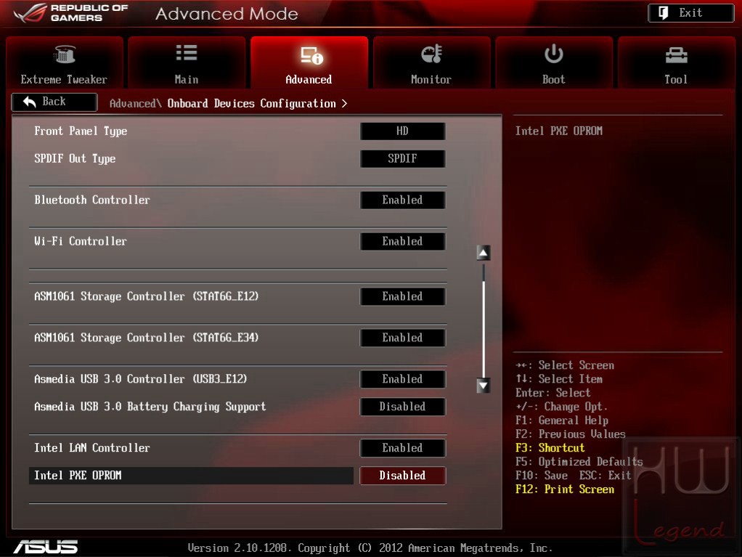Click the Advanced Mode title

227,14
